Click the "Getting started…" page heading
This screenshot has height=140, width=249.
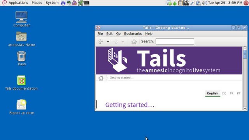pyautogui.click(x=130, y=105)
